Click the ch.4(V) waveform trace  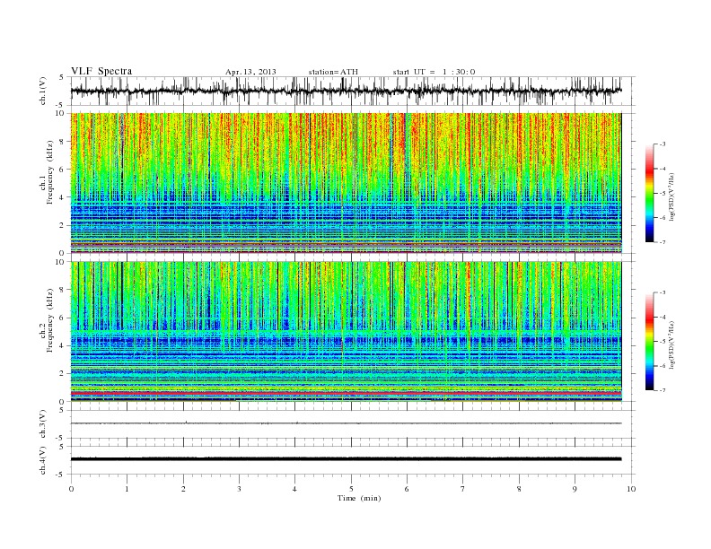click(x=346, y=459)
